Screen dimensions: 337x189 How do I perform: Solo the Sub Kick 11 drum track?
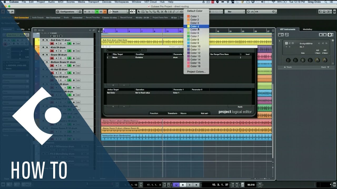(x=47, y=40)
